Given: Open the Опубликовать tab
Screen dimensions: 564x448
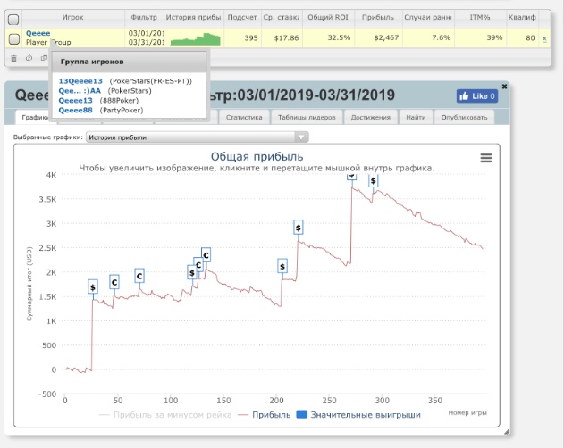Looking at the screenshot, I should coord(464,118).
